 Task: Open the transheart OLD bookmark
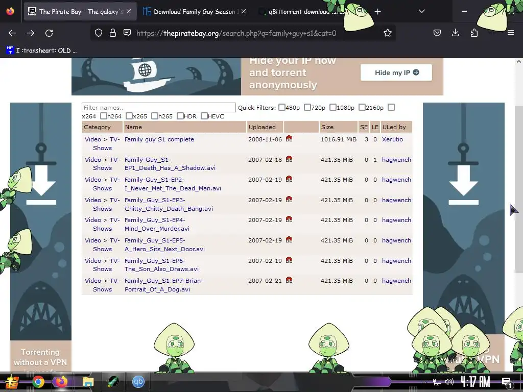(x=42, y=51)
